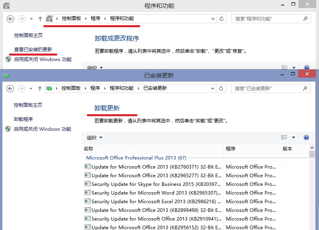319x230 pixels.
Task: Click 程序和功能 breadcrumb in 已安装更新 window
Action: click(122, 88)
